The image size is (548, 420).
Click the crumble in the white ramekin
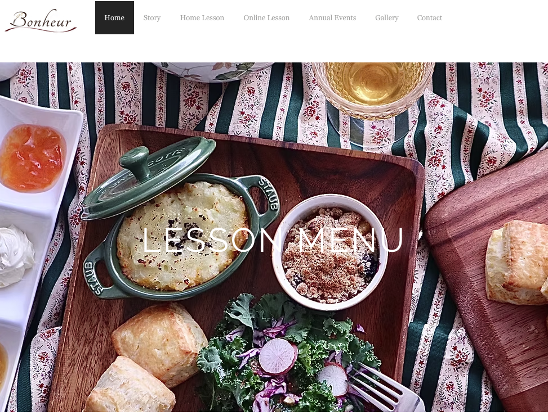coord(329,254)
